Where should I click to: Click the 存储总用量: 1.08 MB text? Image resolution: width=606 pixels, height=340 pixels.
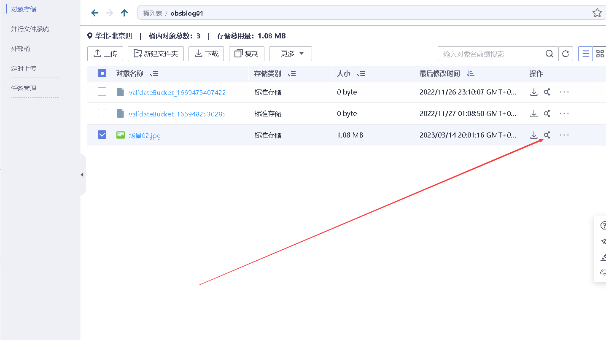pyautogui.click(x=251, y=36)
